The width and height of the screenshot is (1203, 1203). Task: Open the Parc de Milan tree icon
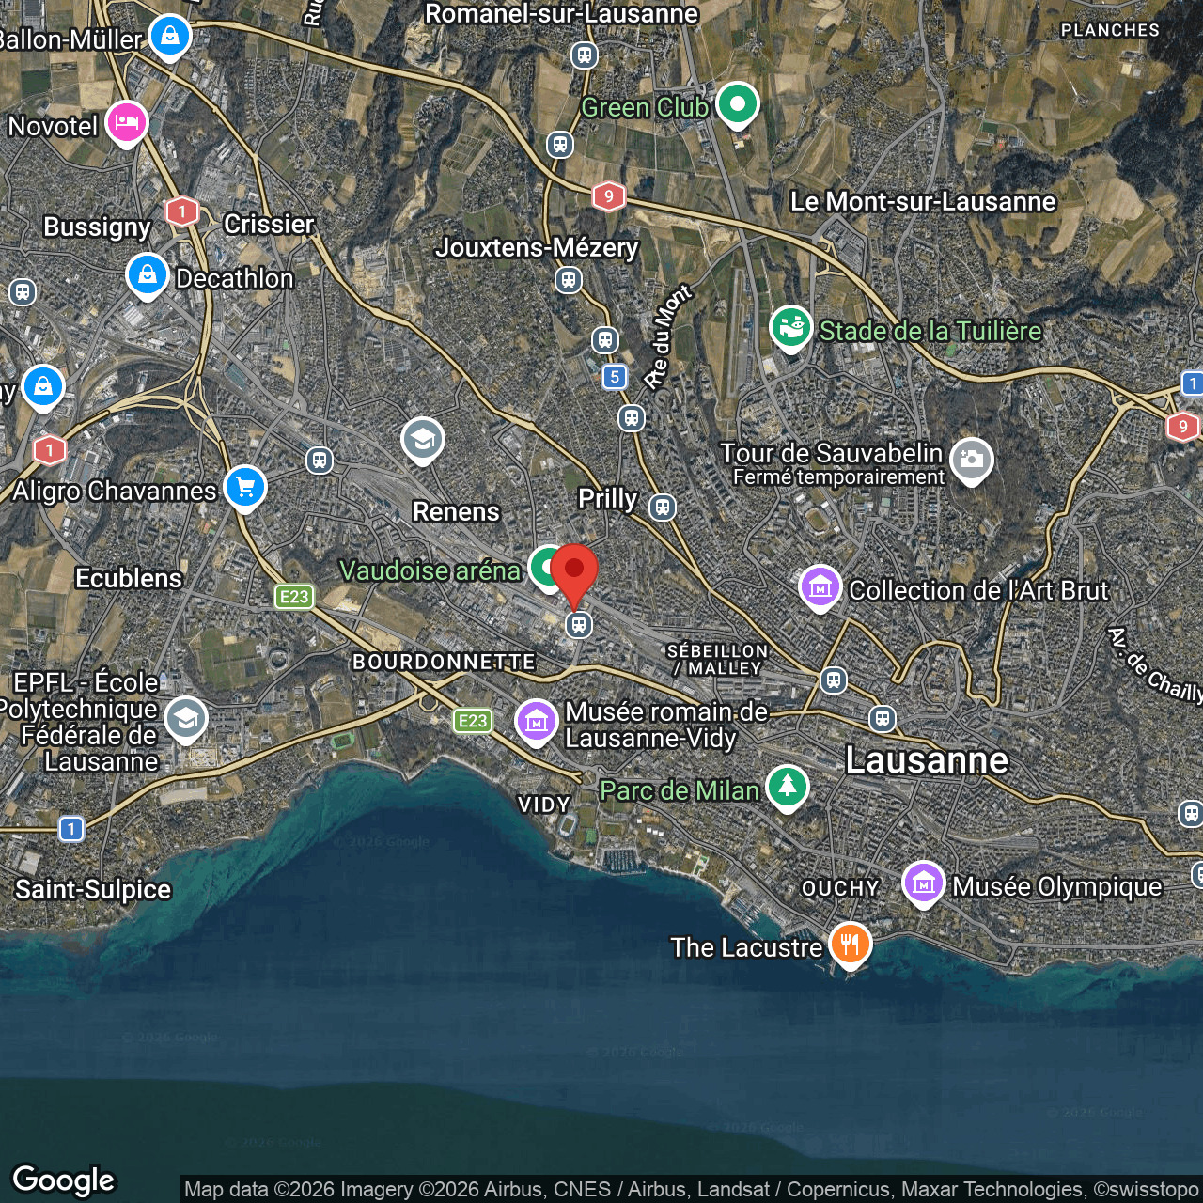click(787, 787)
